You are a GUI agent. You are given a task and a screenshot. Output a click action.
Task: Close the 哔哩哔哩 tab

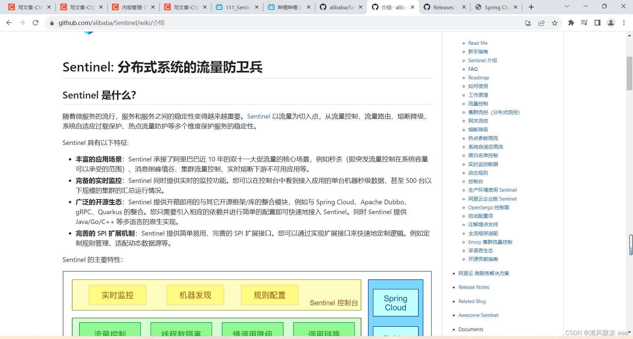(309, 7)
